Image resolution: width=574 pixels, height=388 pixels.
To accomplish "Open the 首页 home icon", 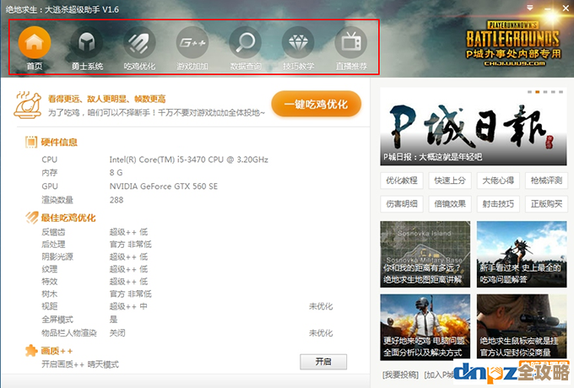I will [x=35, y=42].
